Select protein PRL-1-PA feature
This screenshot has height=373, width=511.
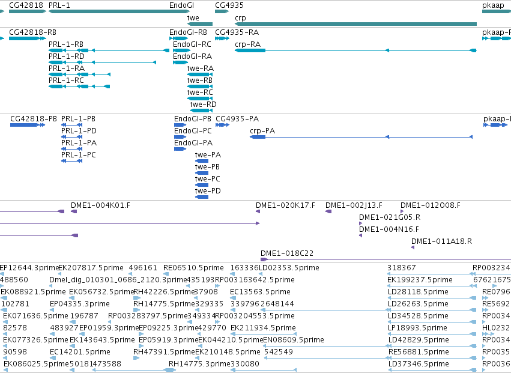pyautogui.click(x=71, y=149)
